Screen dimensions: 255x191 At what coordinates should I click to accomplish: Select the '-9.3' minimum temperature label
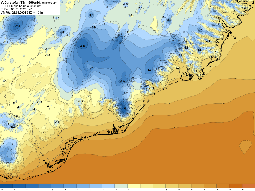124,108
